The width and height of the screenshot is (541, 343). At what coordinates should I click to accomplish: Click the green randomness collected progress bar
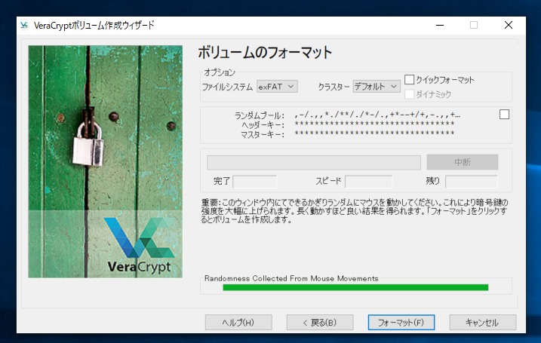point(355,287)
